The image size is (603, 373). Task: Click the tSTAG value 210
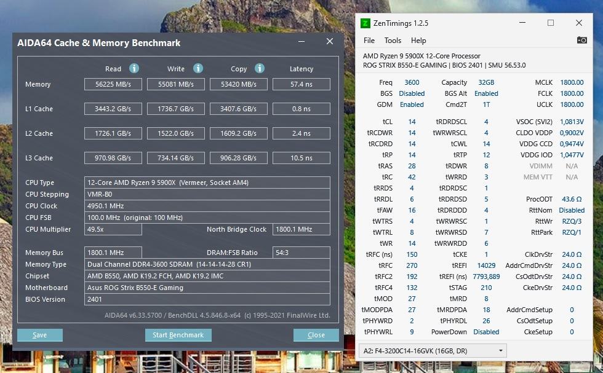tap(486, 288)
